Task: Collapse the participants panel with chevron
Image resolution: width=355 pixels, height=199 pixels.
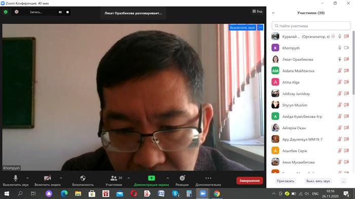Action: (x=273, y=13)
